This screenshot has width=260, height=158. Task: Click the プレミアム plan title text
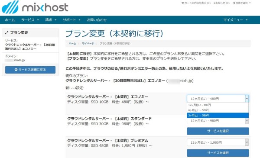pos(107,140)
